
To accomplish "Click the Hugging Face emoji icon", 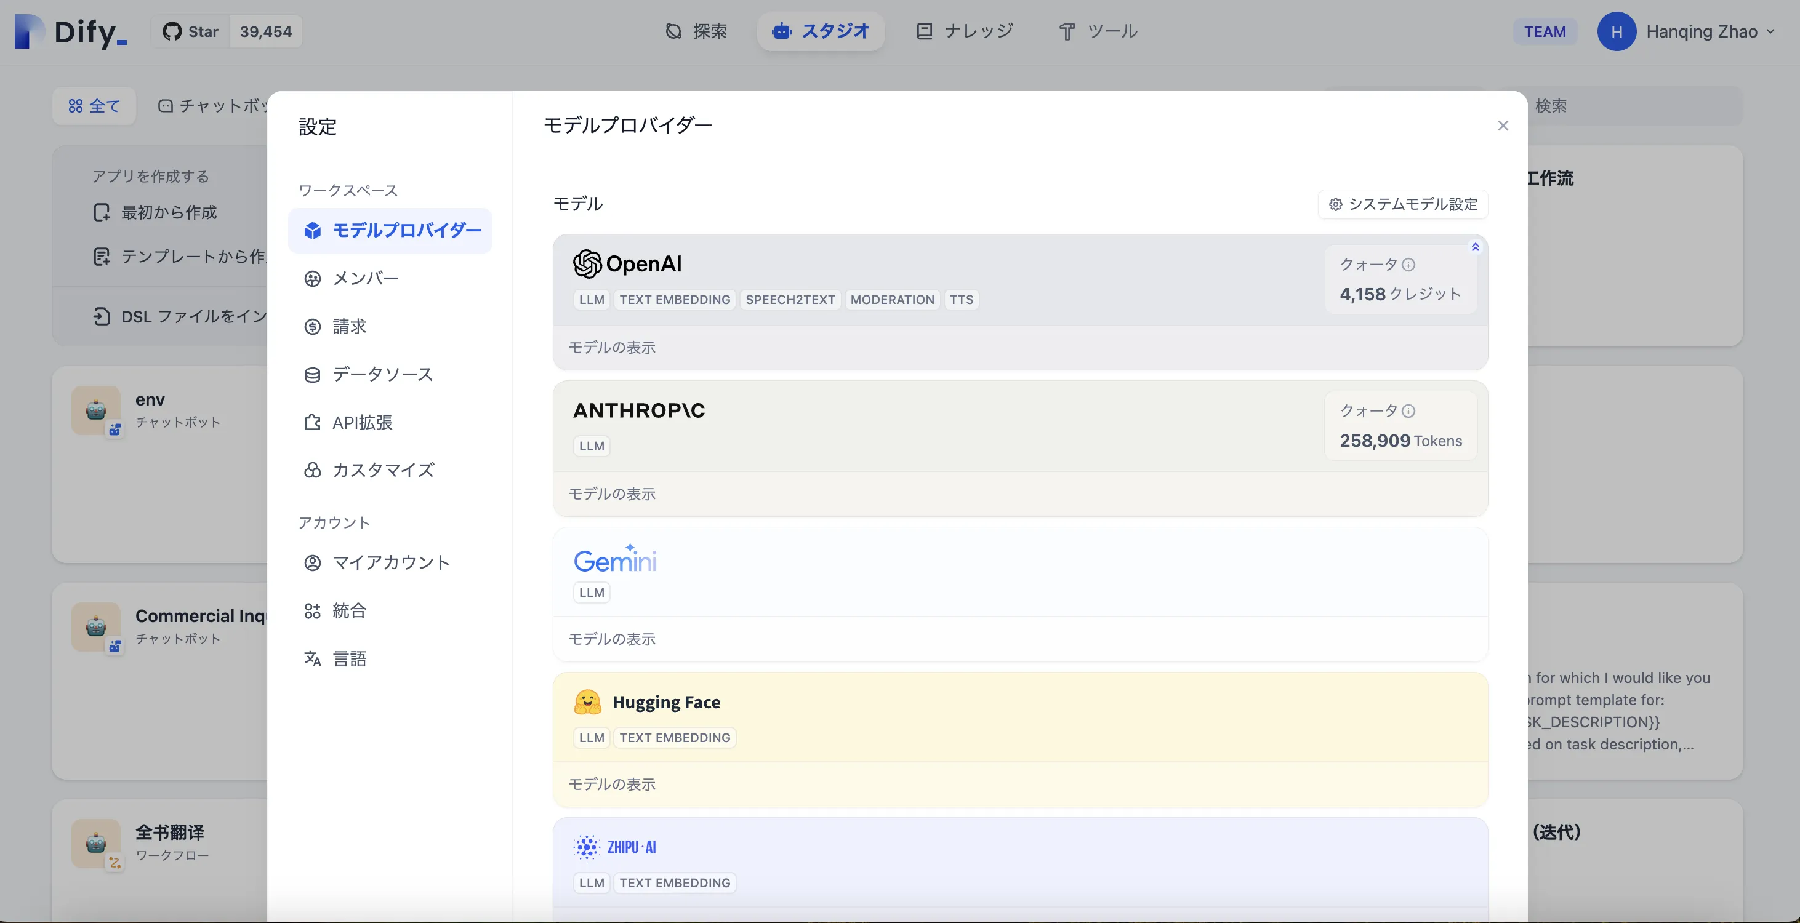I will tap(587, 702).
